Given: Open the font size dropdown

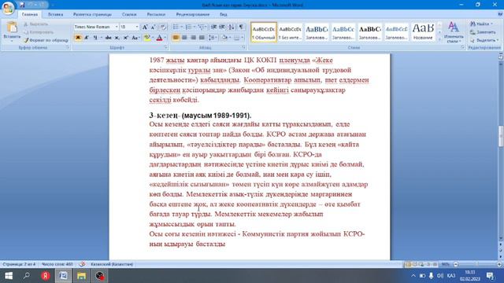Looking at the screenshot, I should tap(137, 27).
